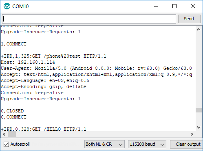Click the horizontal scrollbar right arrow

tap(192, 134)
